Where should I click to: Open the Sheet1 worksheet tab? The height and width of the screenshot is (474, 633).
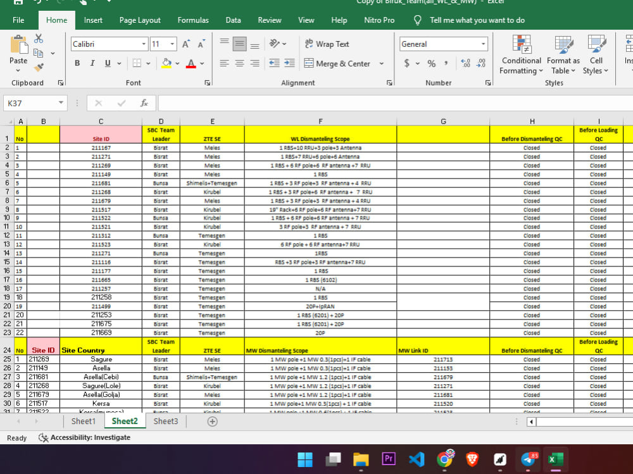pos(83,421)
